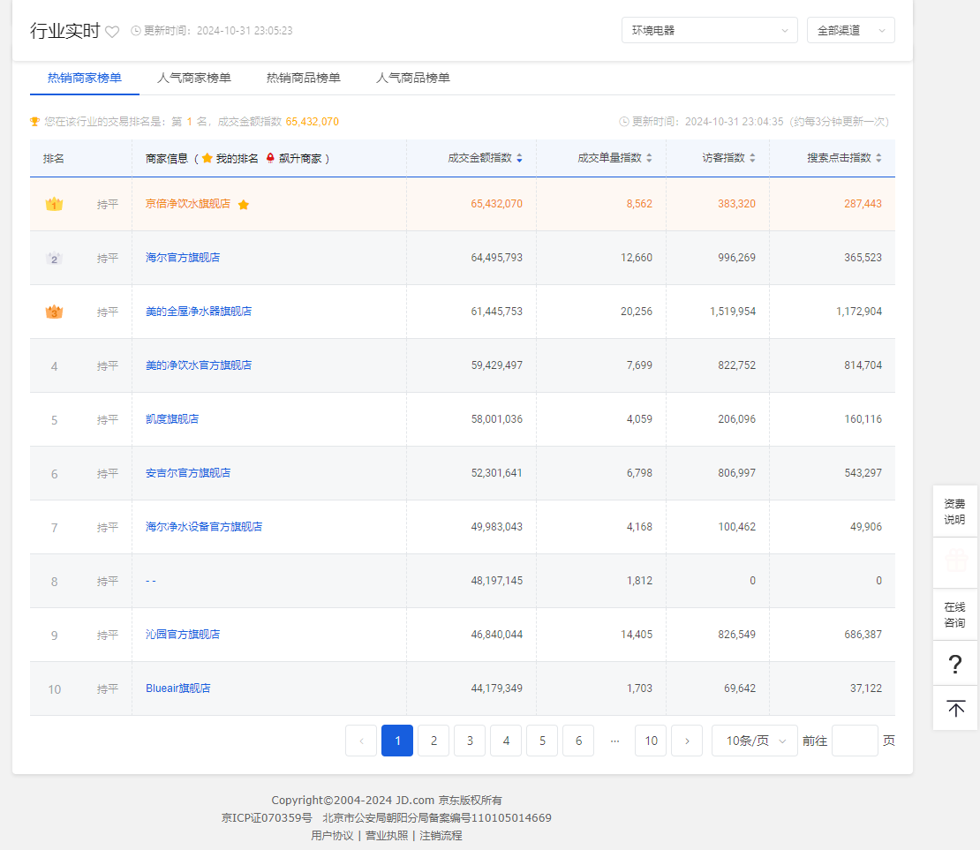This screenshot has width=980, height=850.
Task: Click the orange crown rank 3 icon
Action: pos(55,312)
